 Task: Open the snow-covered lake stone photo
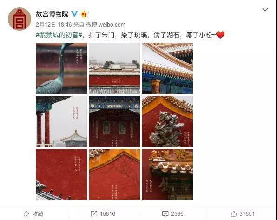(x=167, y=121)
